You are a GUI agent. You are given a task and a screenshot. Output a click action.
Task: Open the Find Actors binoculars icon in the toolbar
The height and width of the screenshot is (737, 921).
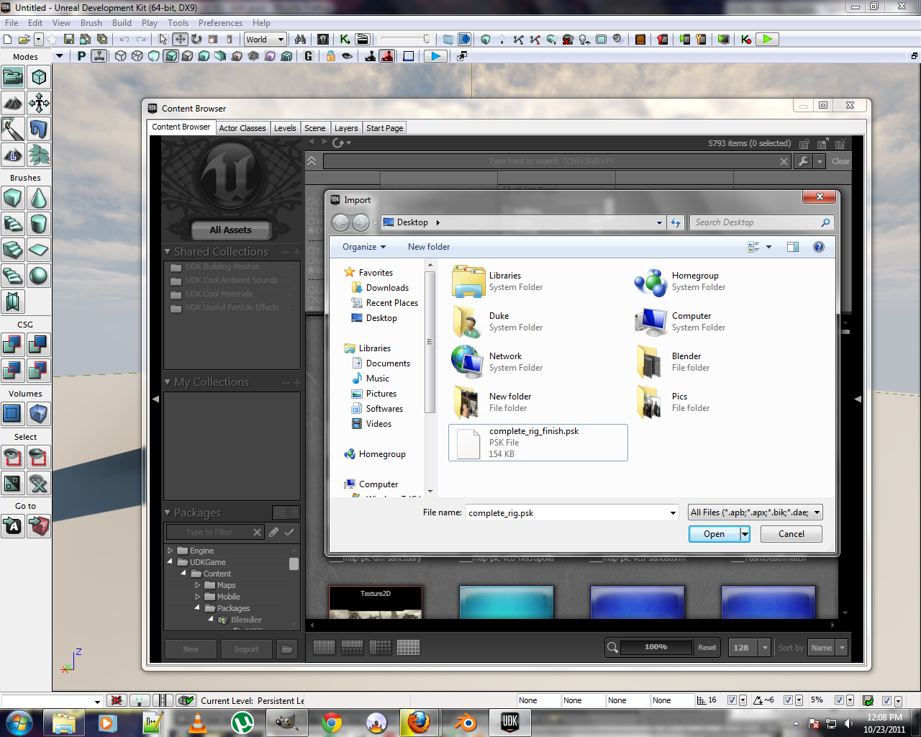click(300, 40)
